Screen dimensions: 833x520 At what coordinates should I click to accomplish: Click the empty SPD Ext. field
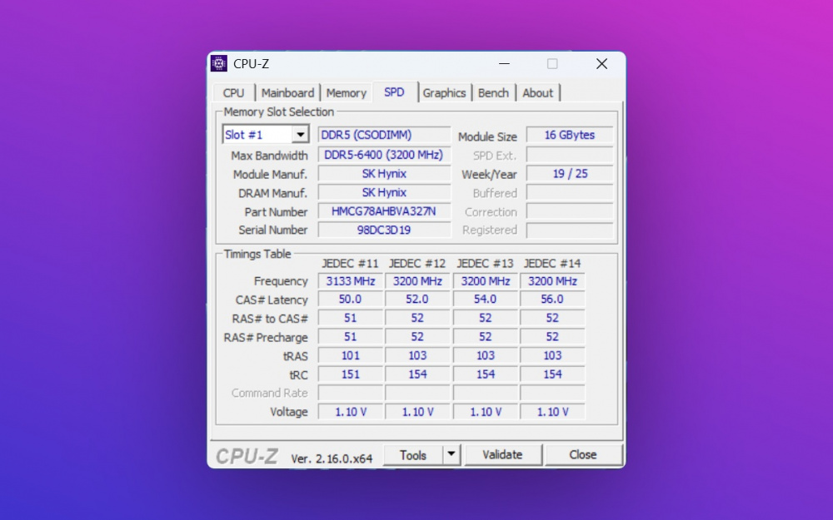pos(570,155)
